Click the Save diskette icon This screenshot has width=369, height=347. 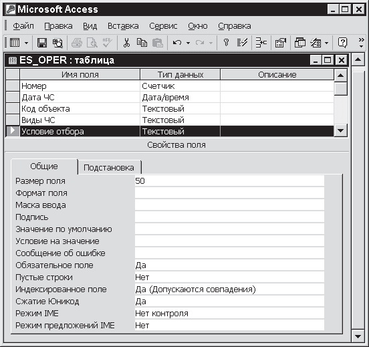[x=42, y=43]
